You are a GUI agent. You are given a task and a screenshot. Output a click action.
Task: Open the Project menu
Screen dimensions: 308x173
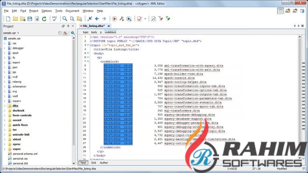point(34,11)
